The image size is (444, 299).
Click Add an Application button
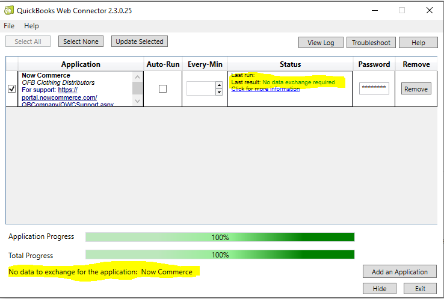pyautogui.click(x=399, y=272)
